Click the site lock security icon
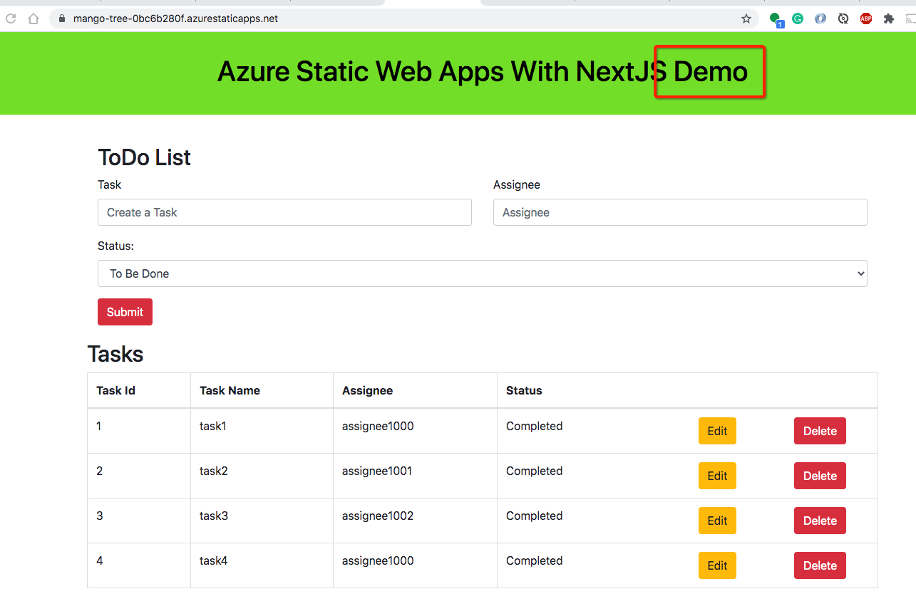Image resolution: width=916 pixels, height=616 pixels. (x=62, y=19)
